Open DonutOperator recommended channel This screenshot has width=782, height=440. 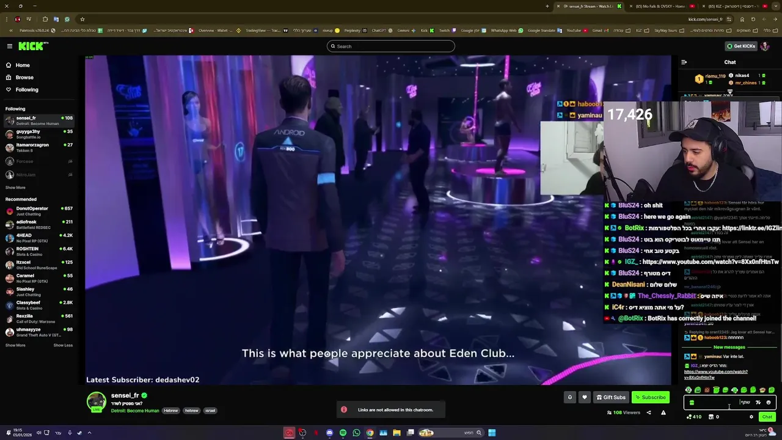39,211
